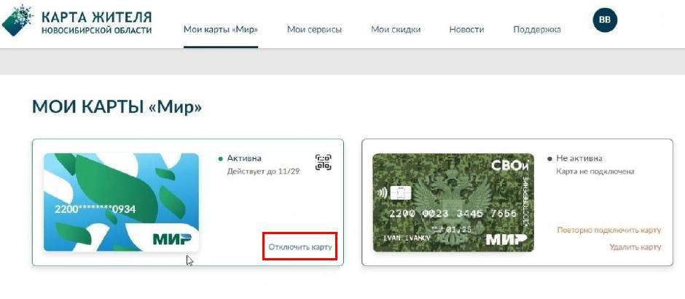Switch to Мои сервисы tab
685x299 pixels.
pos(314,30)
